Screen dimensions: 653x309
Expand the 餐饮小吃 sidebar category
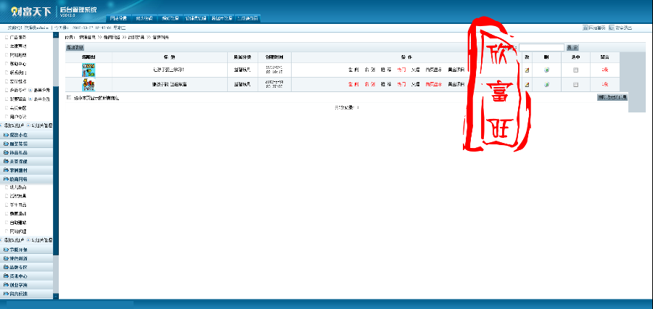pyautogui.click(x=27, y=134)
